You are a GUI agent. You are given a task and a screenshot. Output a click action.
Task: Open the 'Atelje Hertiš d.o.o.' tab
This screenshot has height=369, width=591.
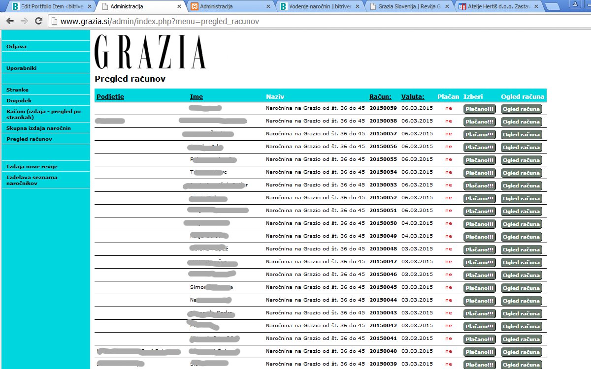pyautogui.click(x=497, y=7)
